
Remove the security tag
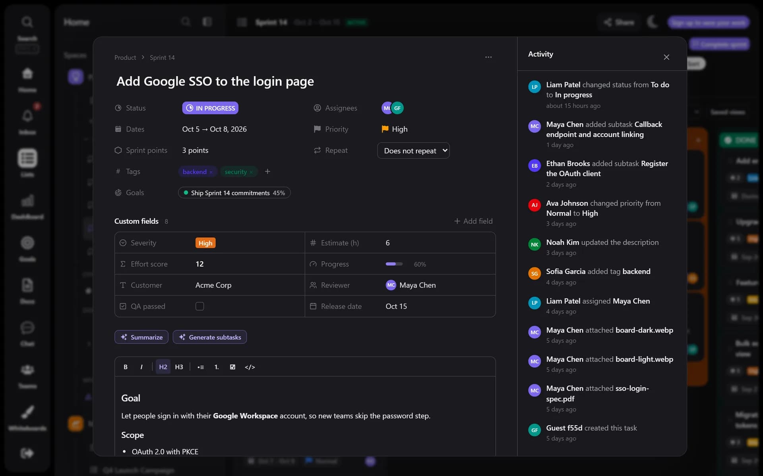coord(251,172)
